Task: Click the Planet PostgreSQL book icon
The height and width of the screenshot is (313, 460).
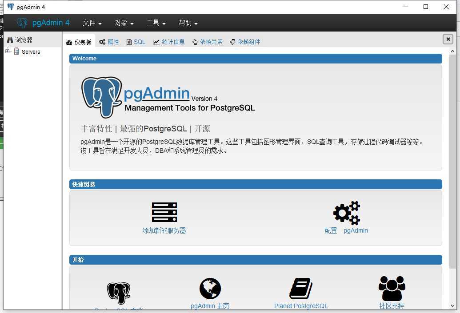Action: point(301,289)
